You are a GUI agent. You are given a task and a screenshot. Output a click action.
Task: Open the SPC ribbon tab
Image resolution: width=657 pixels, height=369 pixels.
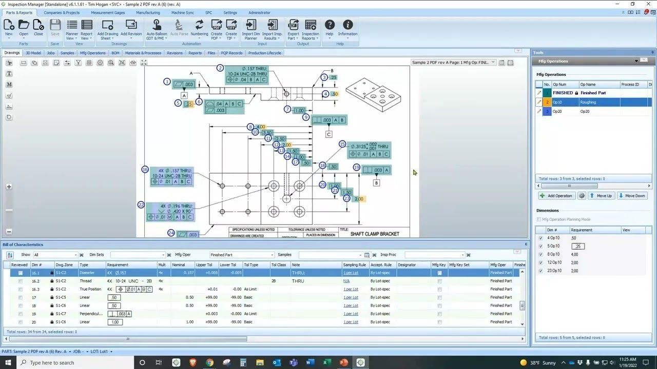click(x=208, y=12)
